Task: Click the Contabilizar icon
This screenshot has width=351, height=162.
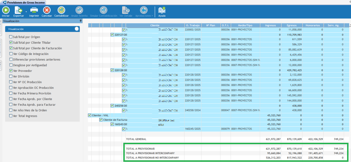Action: (61, 10)
